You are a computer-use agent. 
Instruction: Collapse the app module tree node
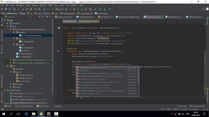point(5,20)
